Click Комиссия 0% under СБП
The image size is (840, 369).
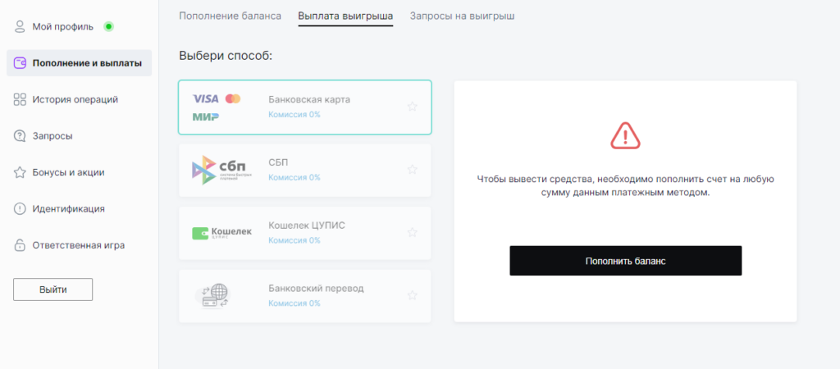pyautogui.click(x=294, y=177)
